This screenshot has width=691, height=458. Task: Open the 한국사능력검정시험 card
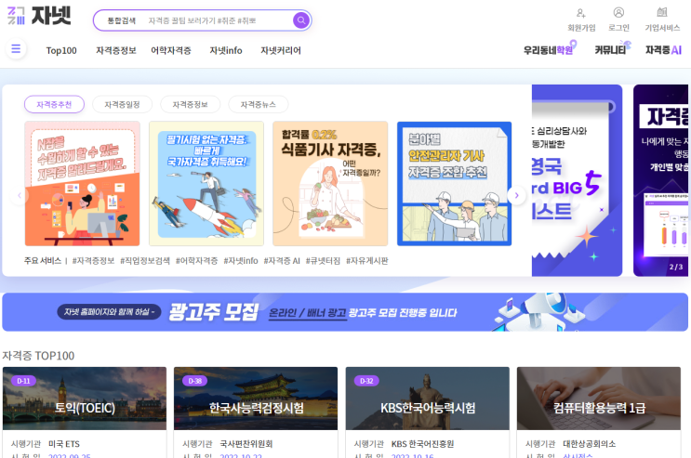(256, 412)
